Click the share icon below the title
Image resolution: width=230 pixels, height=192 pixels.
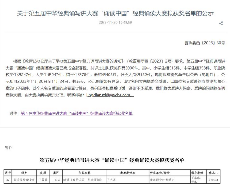point(221,23)
